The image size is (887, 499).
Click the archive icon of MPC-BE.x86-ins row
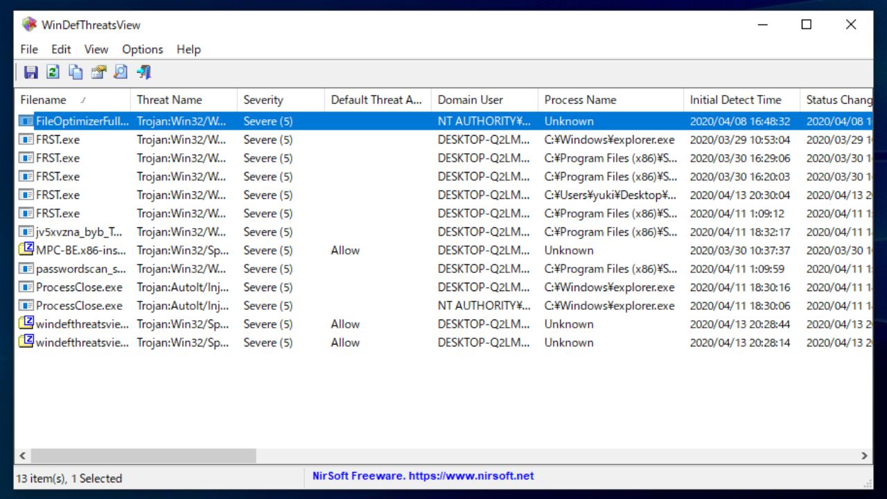(26, 249)
